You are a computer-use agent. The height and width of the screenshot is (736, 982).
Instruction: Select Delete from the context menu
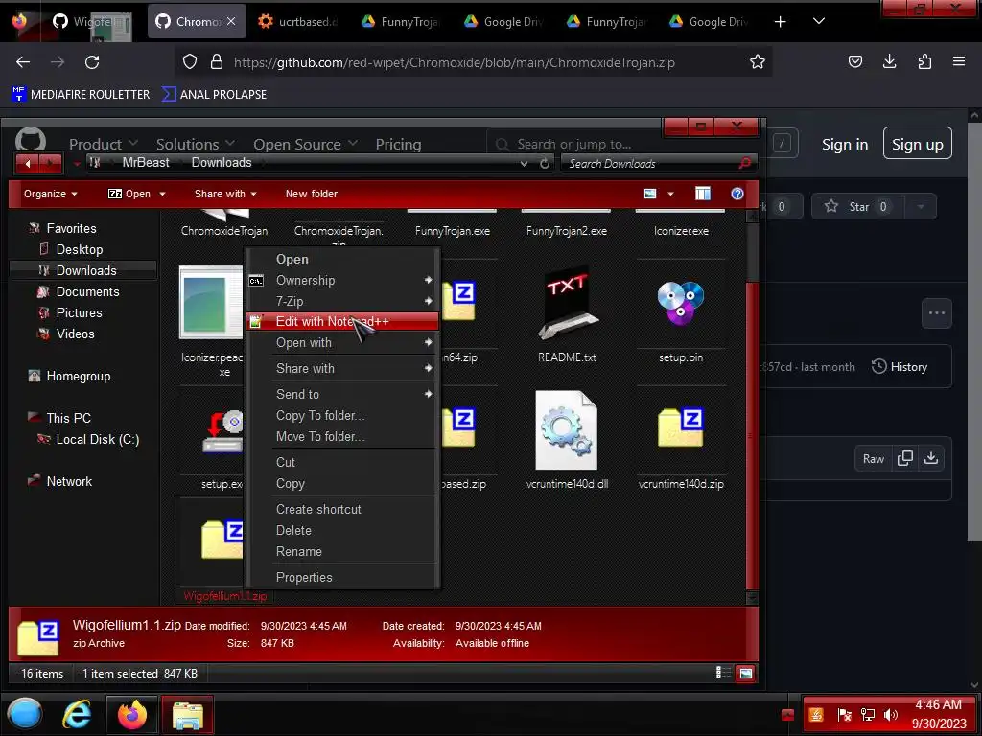point(342,530)
